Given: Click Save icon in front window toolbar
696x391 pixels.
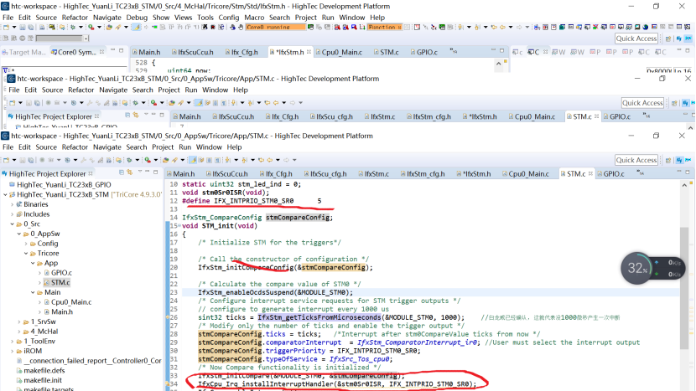Looking at the screenshot, I should point(22,160).
